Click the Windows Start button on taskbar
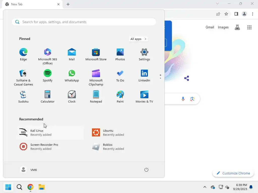The height and width of the screenshot is (193, 258). tap(8, 187)
